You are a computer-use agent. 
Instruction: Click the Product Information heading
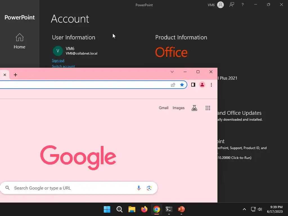181,37
